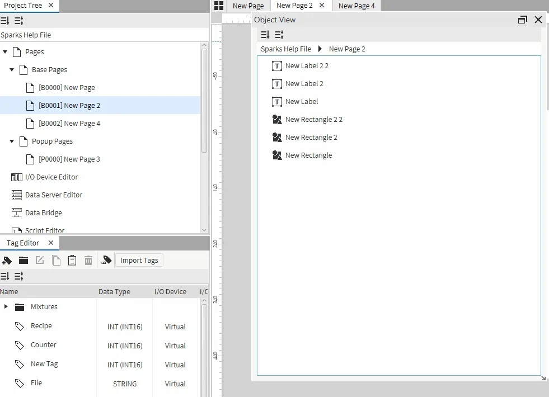This screenshot has width=549, height=397.
Task: Click the new tag folder icon
Action: [24, 261]
